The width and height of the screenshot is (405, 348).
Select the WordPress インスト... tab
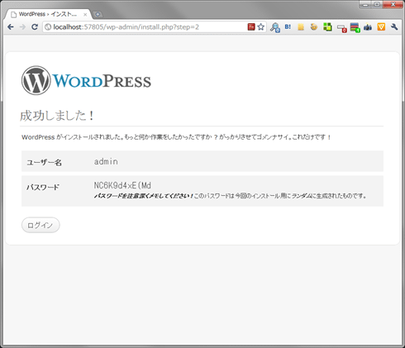tap(48, 14)
